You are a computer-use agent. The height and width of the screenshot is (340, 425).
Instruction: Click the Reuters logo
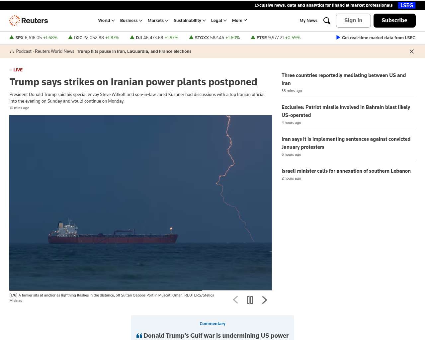[29, 21]
